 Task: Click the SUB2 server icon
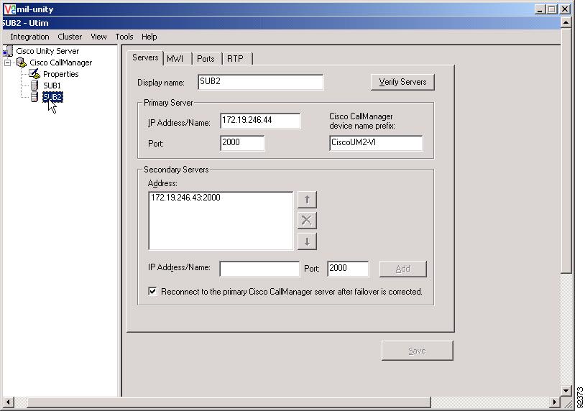[34, 97]
